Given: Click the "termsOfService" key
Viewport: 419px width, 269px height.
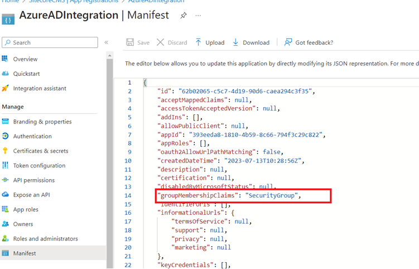Looking at the screenshot, I should 199,222.
